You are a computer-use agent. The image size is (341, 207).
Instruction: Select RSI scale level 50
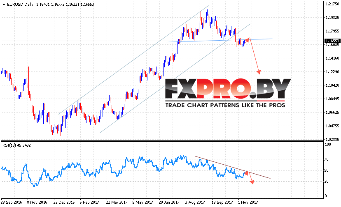click(x=327, y=170)
